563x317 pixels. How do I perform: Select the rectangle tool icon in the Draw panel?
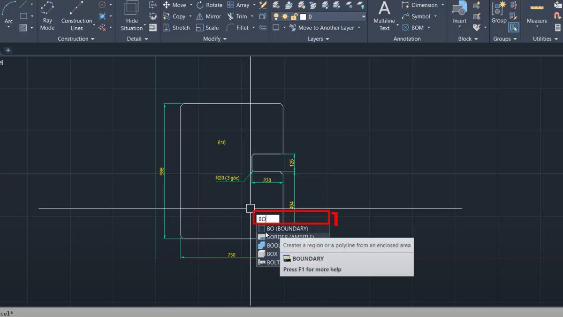point(23,16)
